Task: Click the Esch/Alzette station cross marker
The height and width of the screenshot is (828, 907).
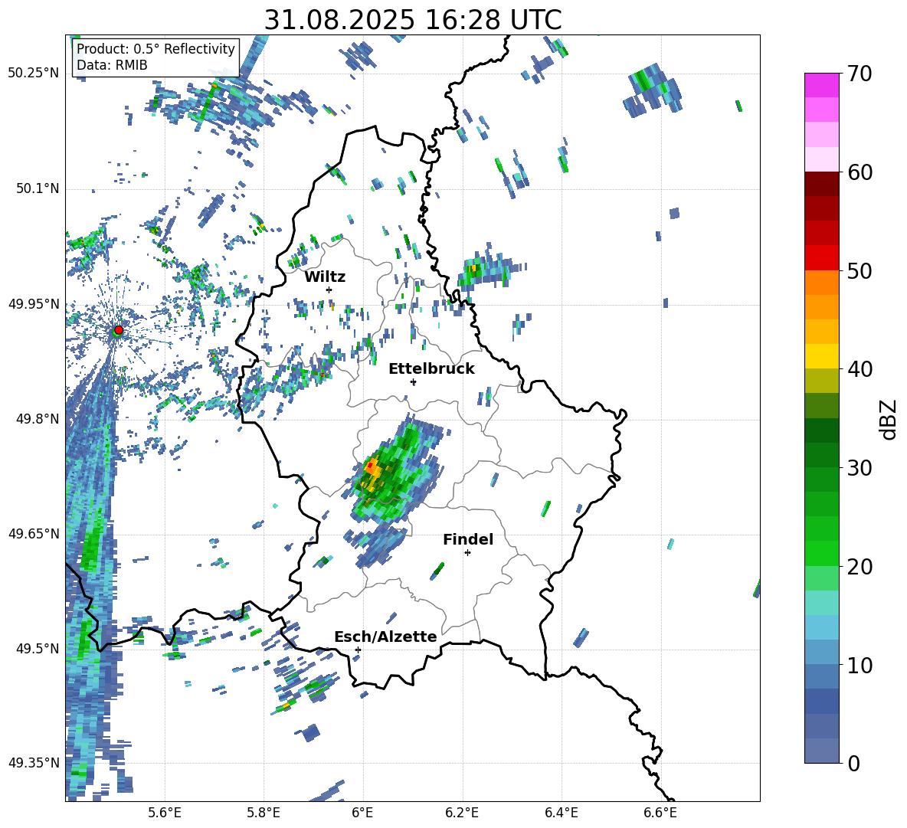Action: point(358,650)
